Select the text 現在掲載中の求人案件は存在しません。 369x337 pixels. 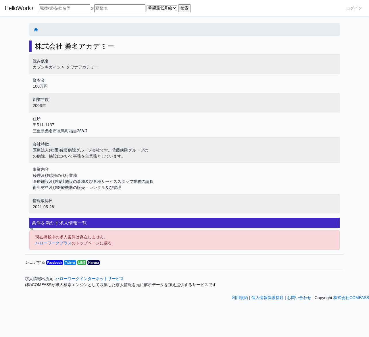click(x=72, y=237)
